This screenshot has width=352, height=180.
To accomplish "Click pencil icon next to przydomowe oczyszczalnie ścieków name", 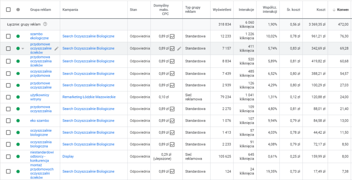I will coord(56,48).
